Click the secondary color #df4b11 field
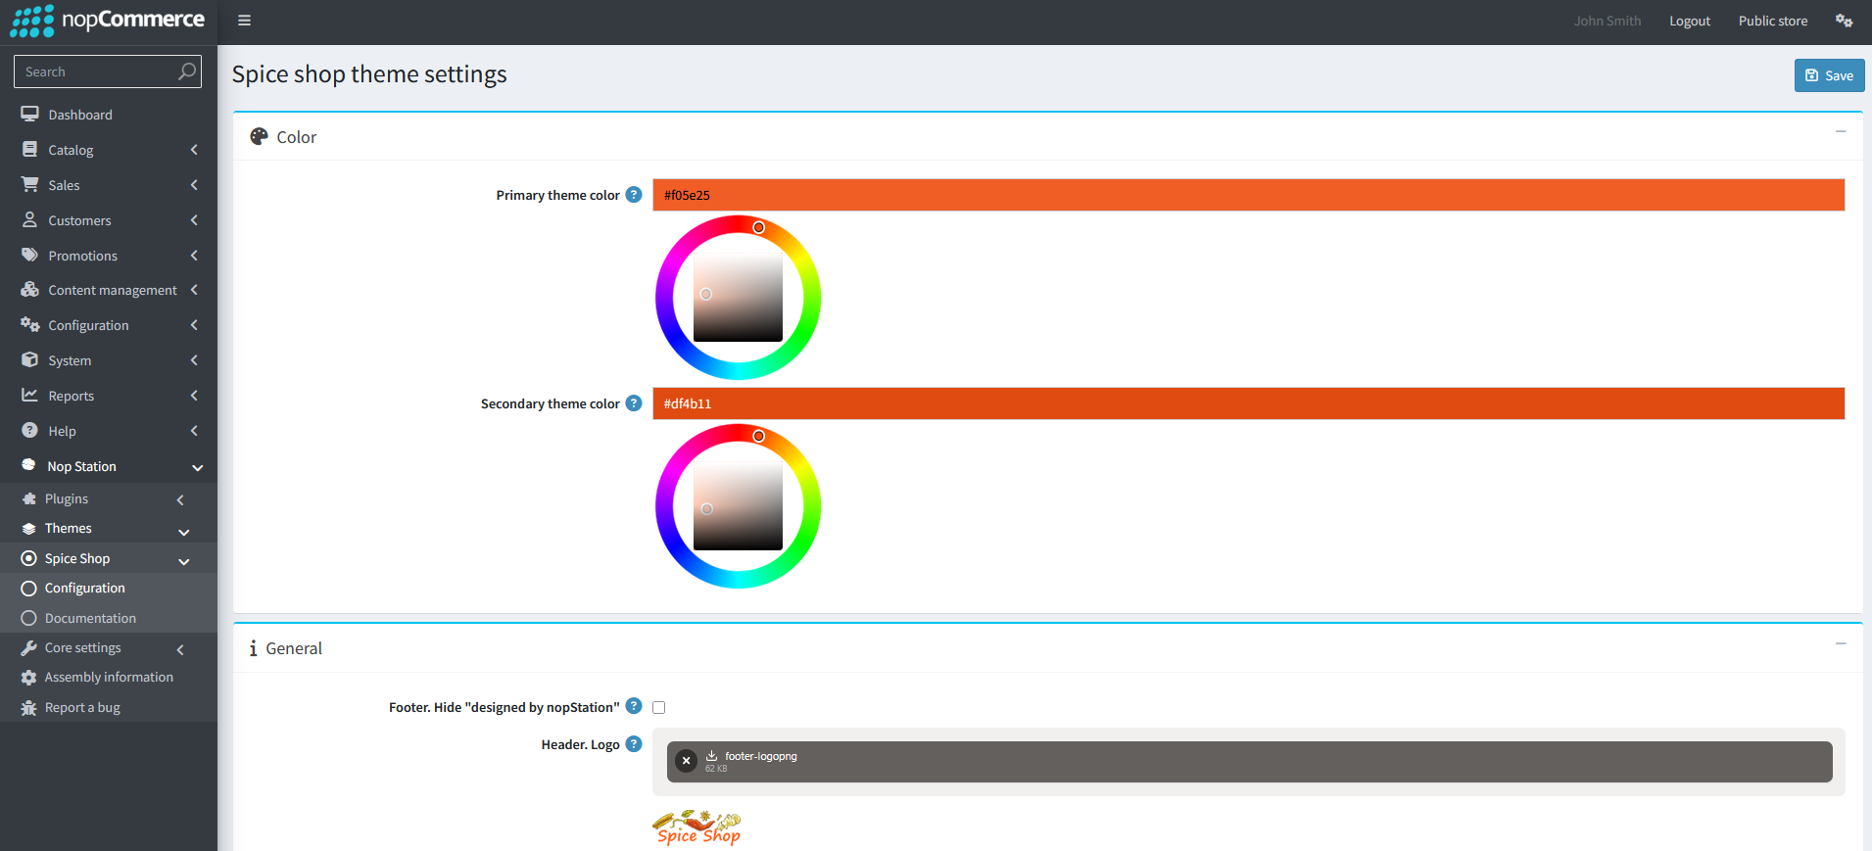The width and height of the screenshot is (1872, 851). [1248, 403]
